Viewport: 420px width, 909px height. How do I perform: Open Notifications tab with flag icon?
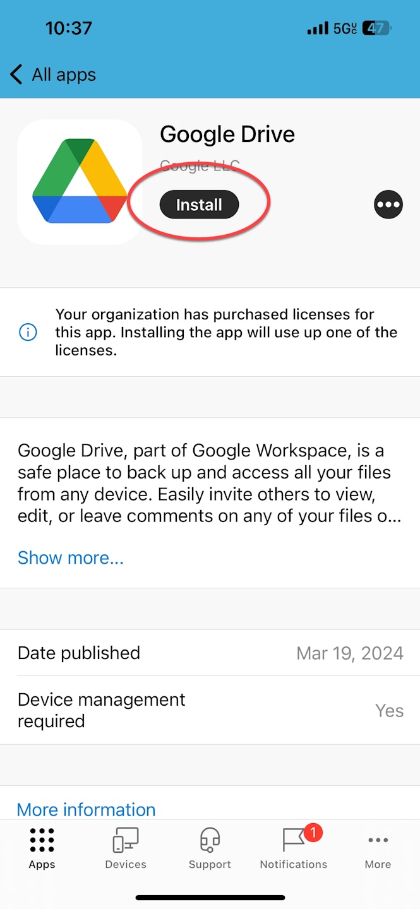point(294,848)
